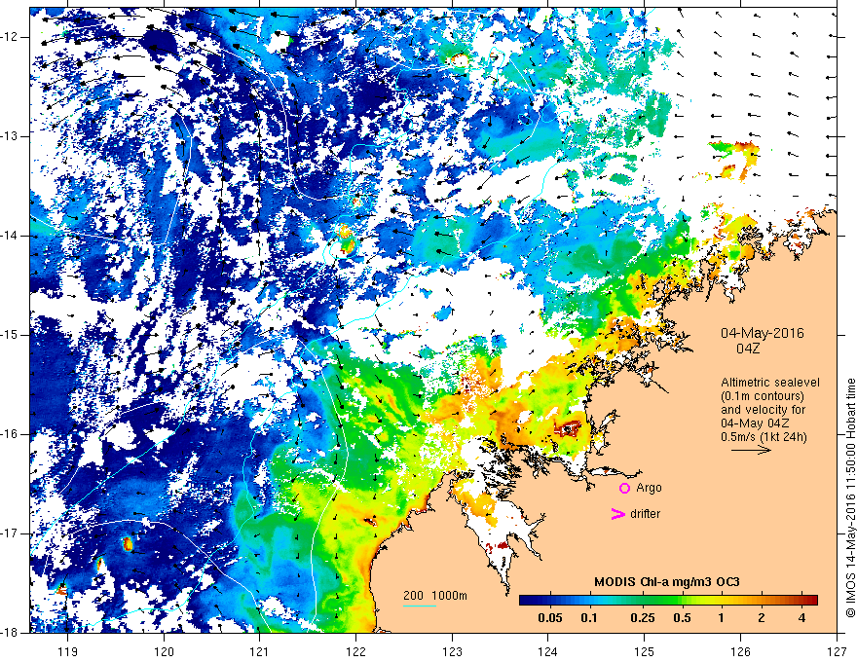
Task: Click the latitude axis label -17
Action: coord(10,533)
